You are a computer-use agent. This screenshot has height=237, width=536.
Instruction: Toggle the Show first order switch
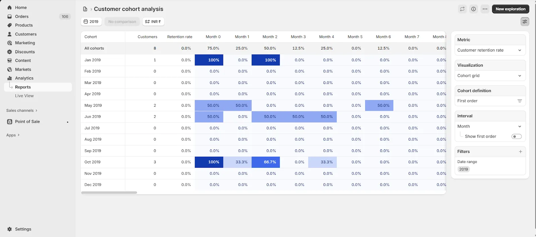pos(517,136)
